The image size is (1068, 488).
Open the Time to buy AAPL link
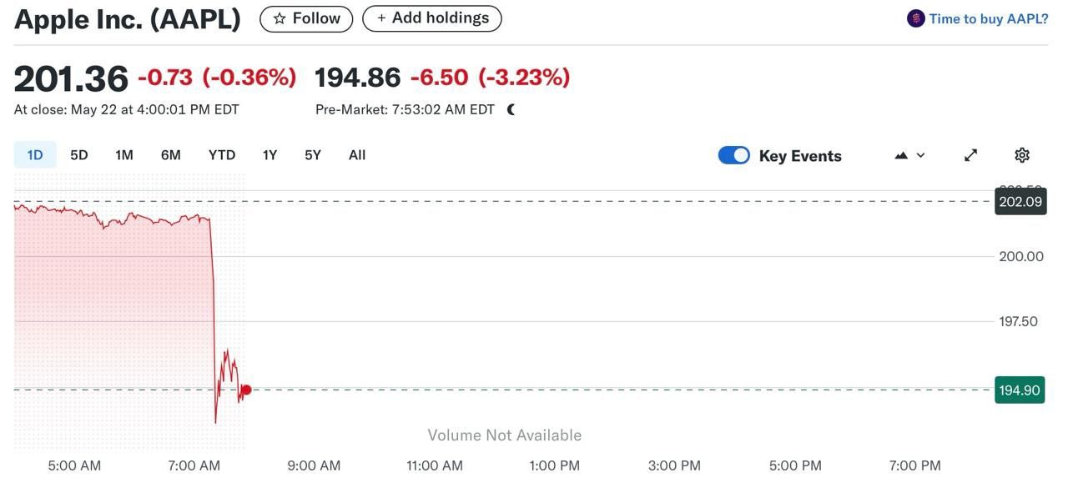coord(988,18)
